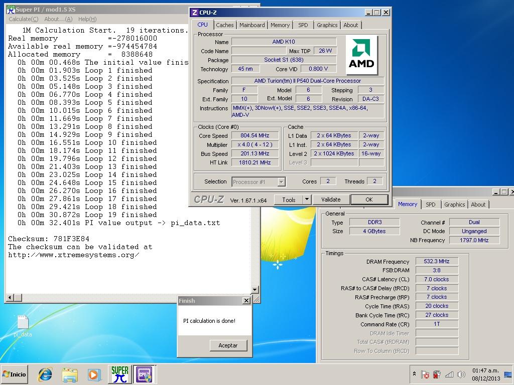Open the Calculate(C) menu in Super PI
The image size is (514, 385).
click(x=23, y=19)
